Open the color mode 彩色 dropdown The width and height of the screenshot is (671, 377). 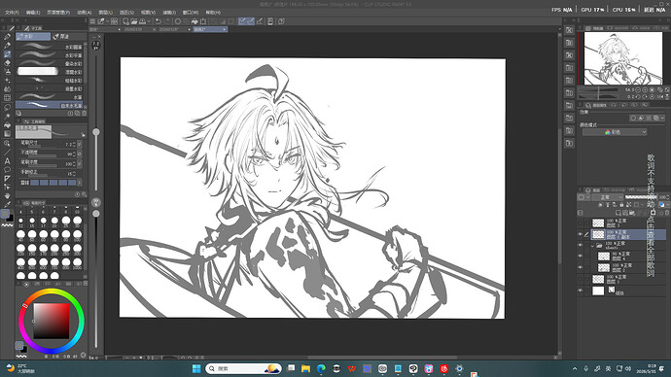point(614,132)
